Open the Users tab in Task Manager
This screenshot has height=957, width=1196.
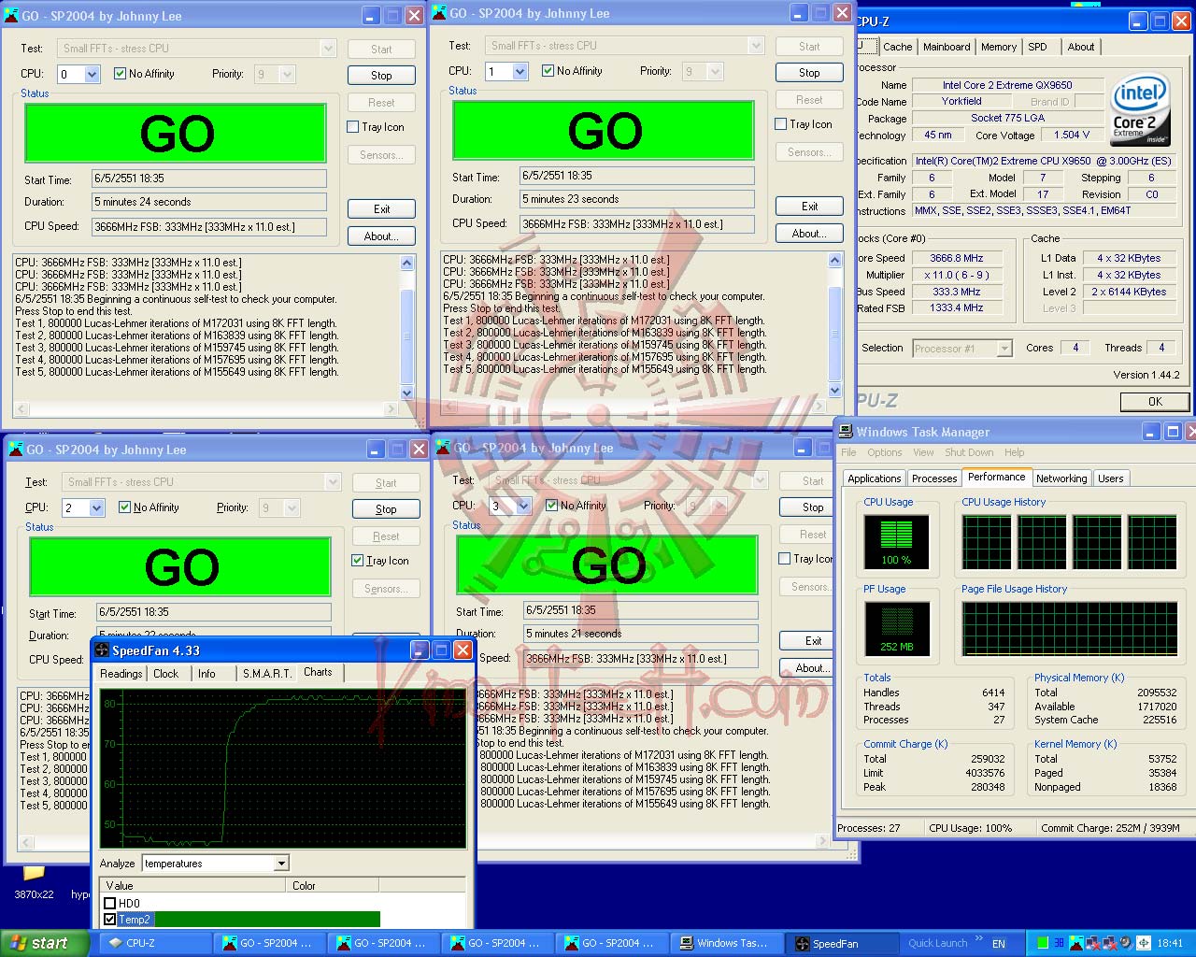[x=1111, y=478]
